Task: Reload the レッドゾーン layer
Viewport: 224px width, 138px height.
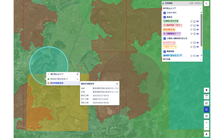Action: tap(191, 43)
